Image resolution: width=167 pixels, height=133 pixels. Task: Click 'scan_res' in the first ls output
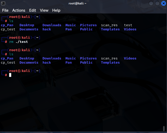click(109, 25)
